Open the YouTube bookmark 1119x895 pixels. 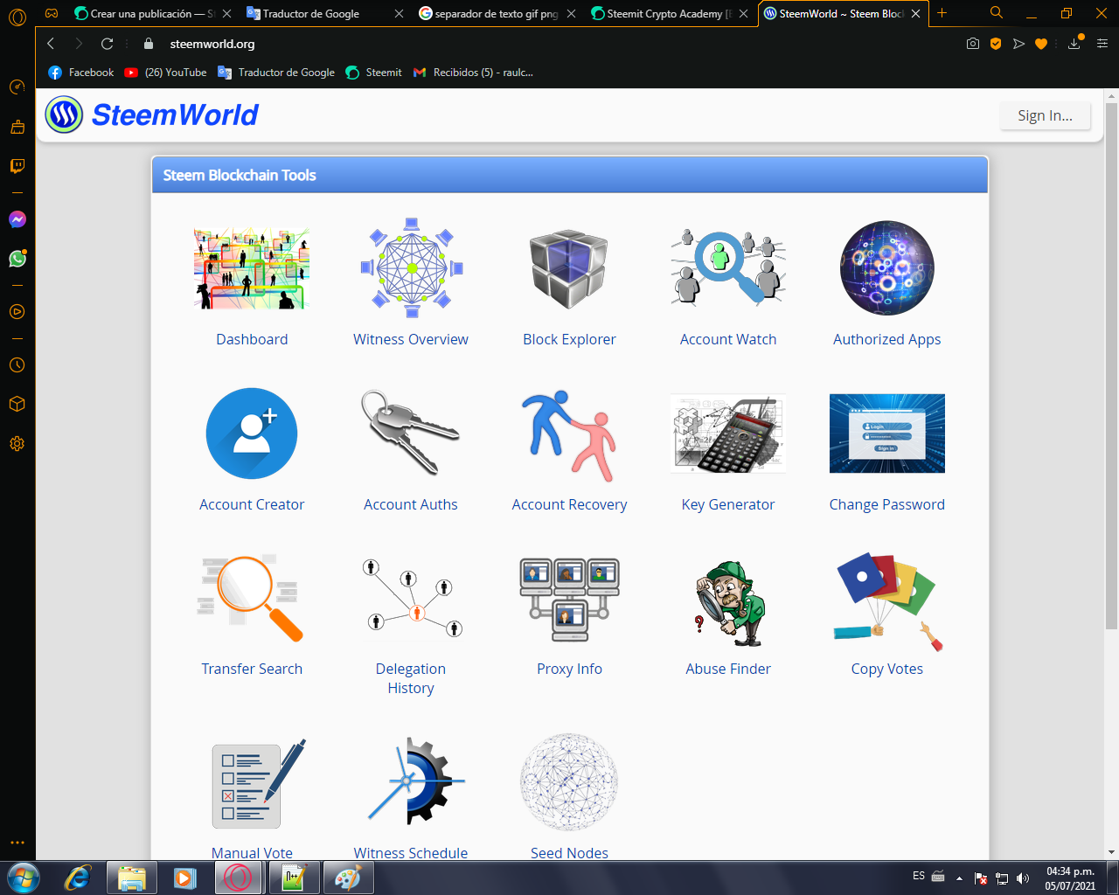165,73
